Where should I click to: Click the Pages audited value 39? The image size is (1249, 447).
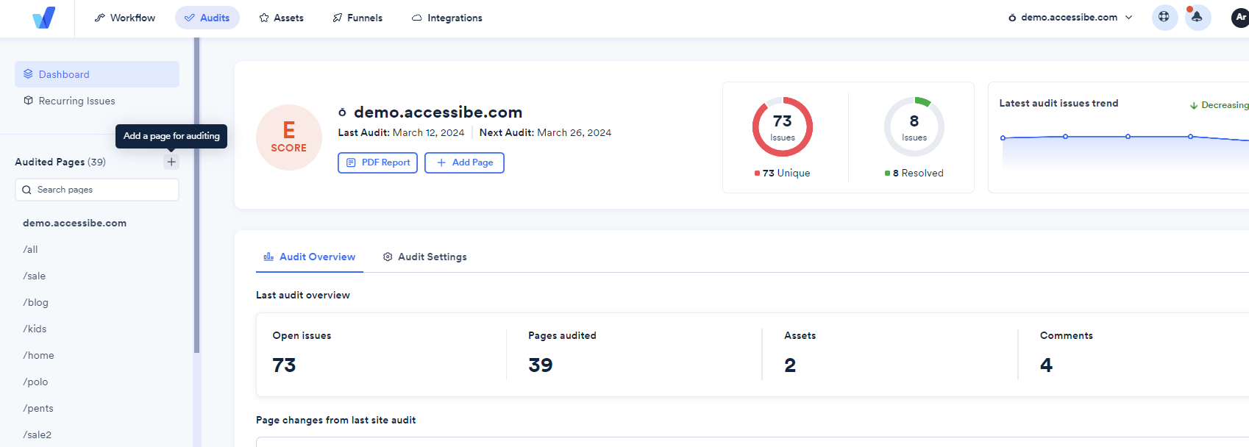point(541,365)
